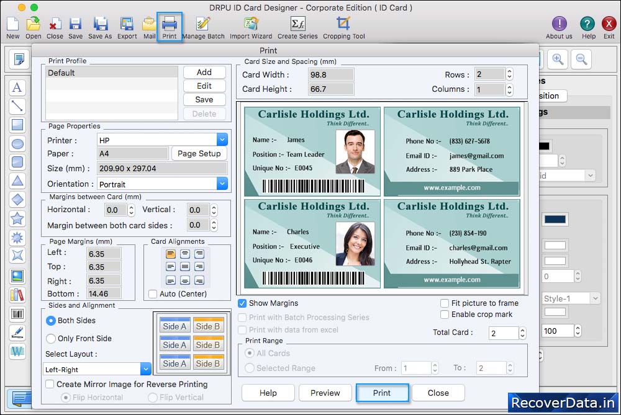
Task: Select the Text tool in the sidebar
Action: click(x=17, y=87)
